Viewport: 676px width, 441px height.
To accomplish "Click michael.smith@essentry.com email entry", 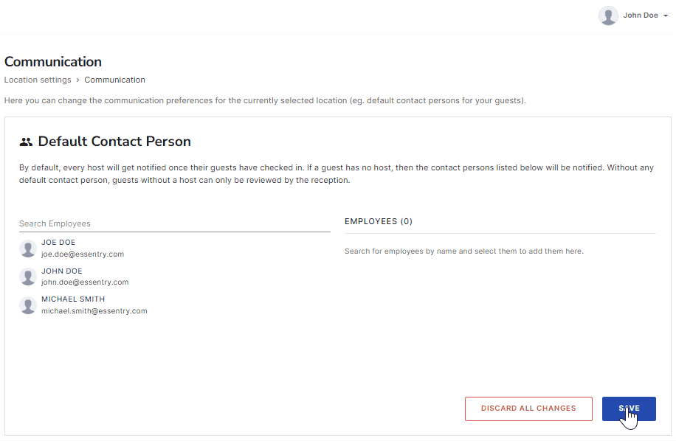I will [94, 310].
